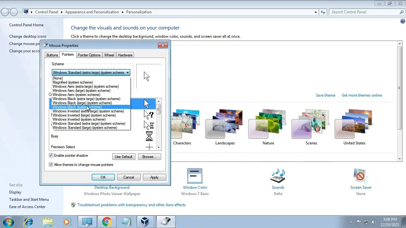Open Windows Media Player in taskbar
This screenshot has height=228, width=406.
(x=67, y=222)
